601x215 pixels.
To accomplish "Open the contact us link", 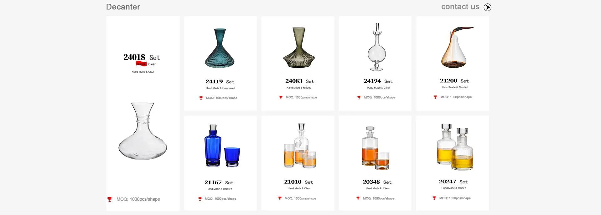I will [460, 7].
